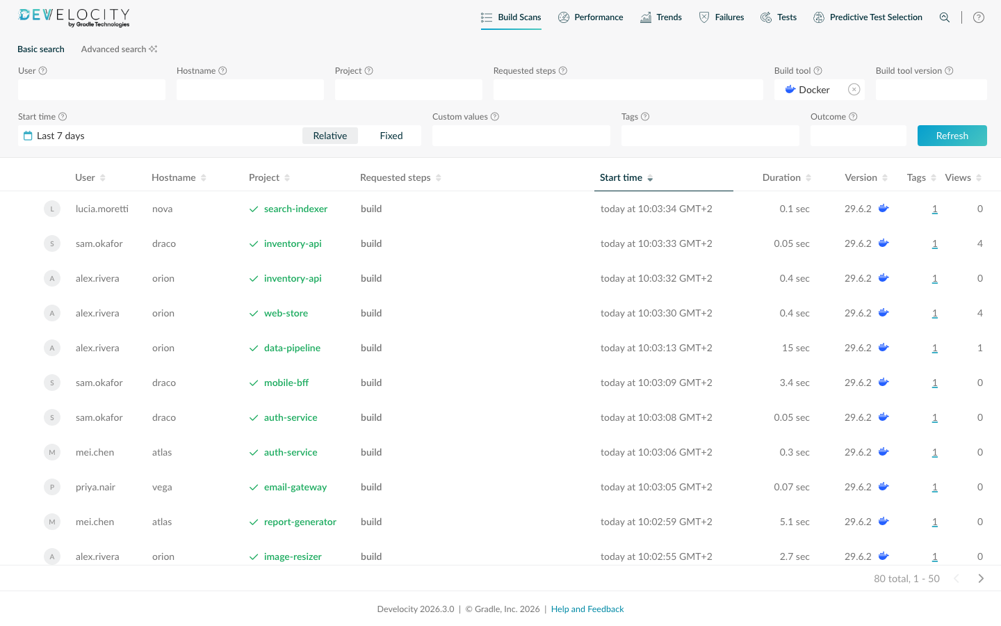Click the Tags filter help icon

click(645, 117)
